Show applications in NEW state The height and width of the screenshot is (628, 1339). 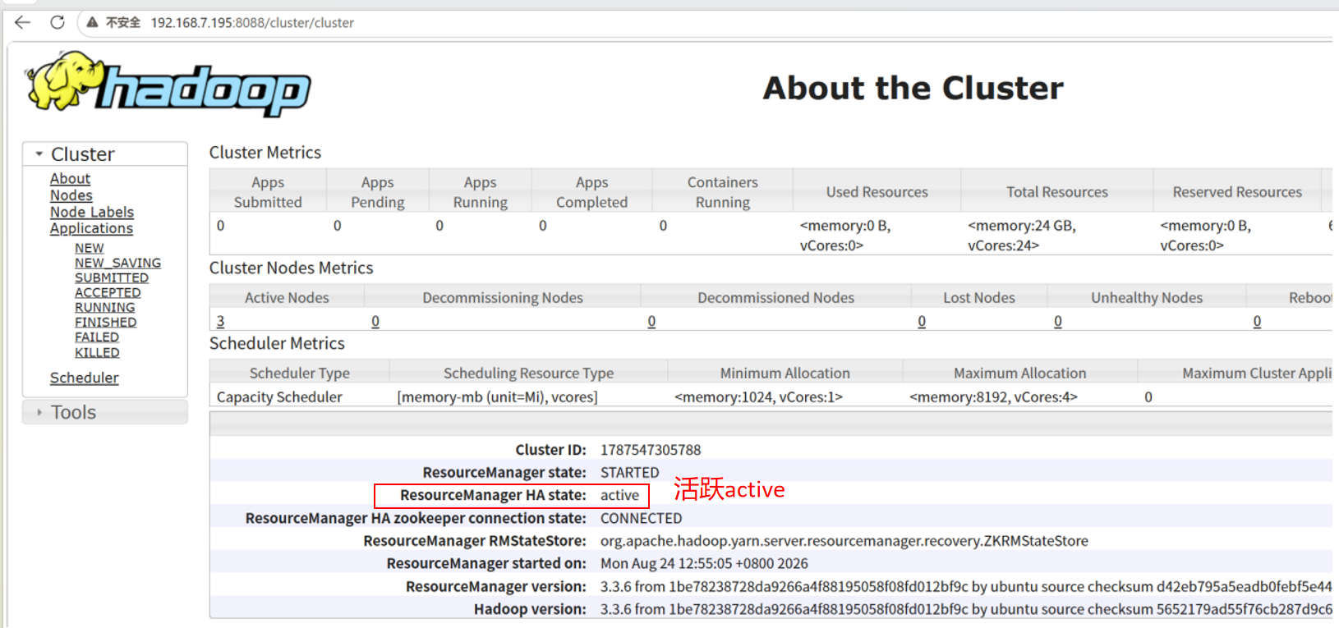tap(90, 248)
